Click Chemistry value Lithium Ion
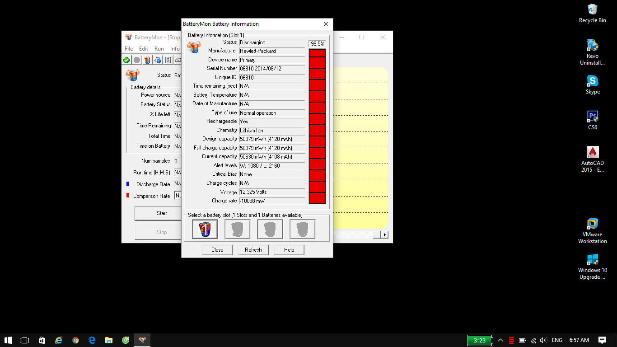 [x=272, y=131]
